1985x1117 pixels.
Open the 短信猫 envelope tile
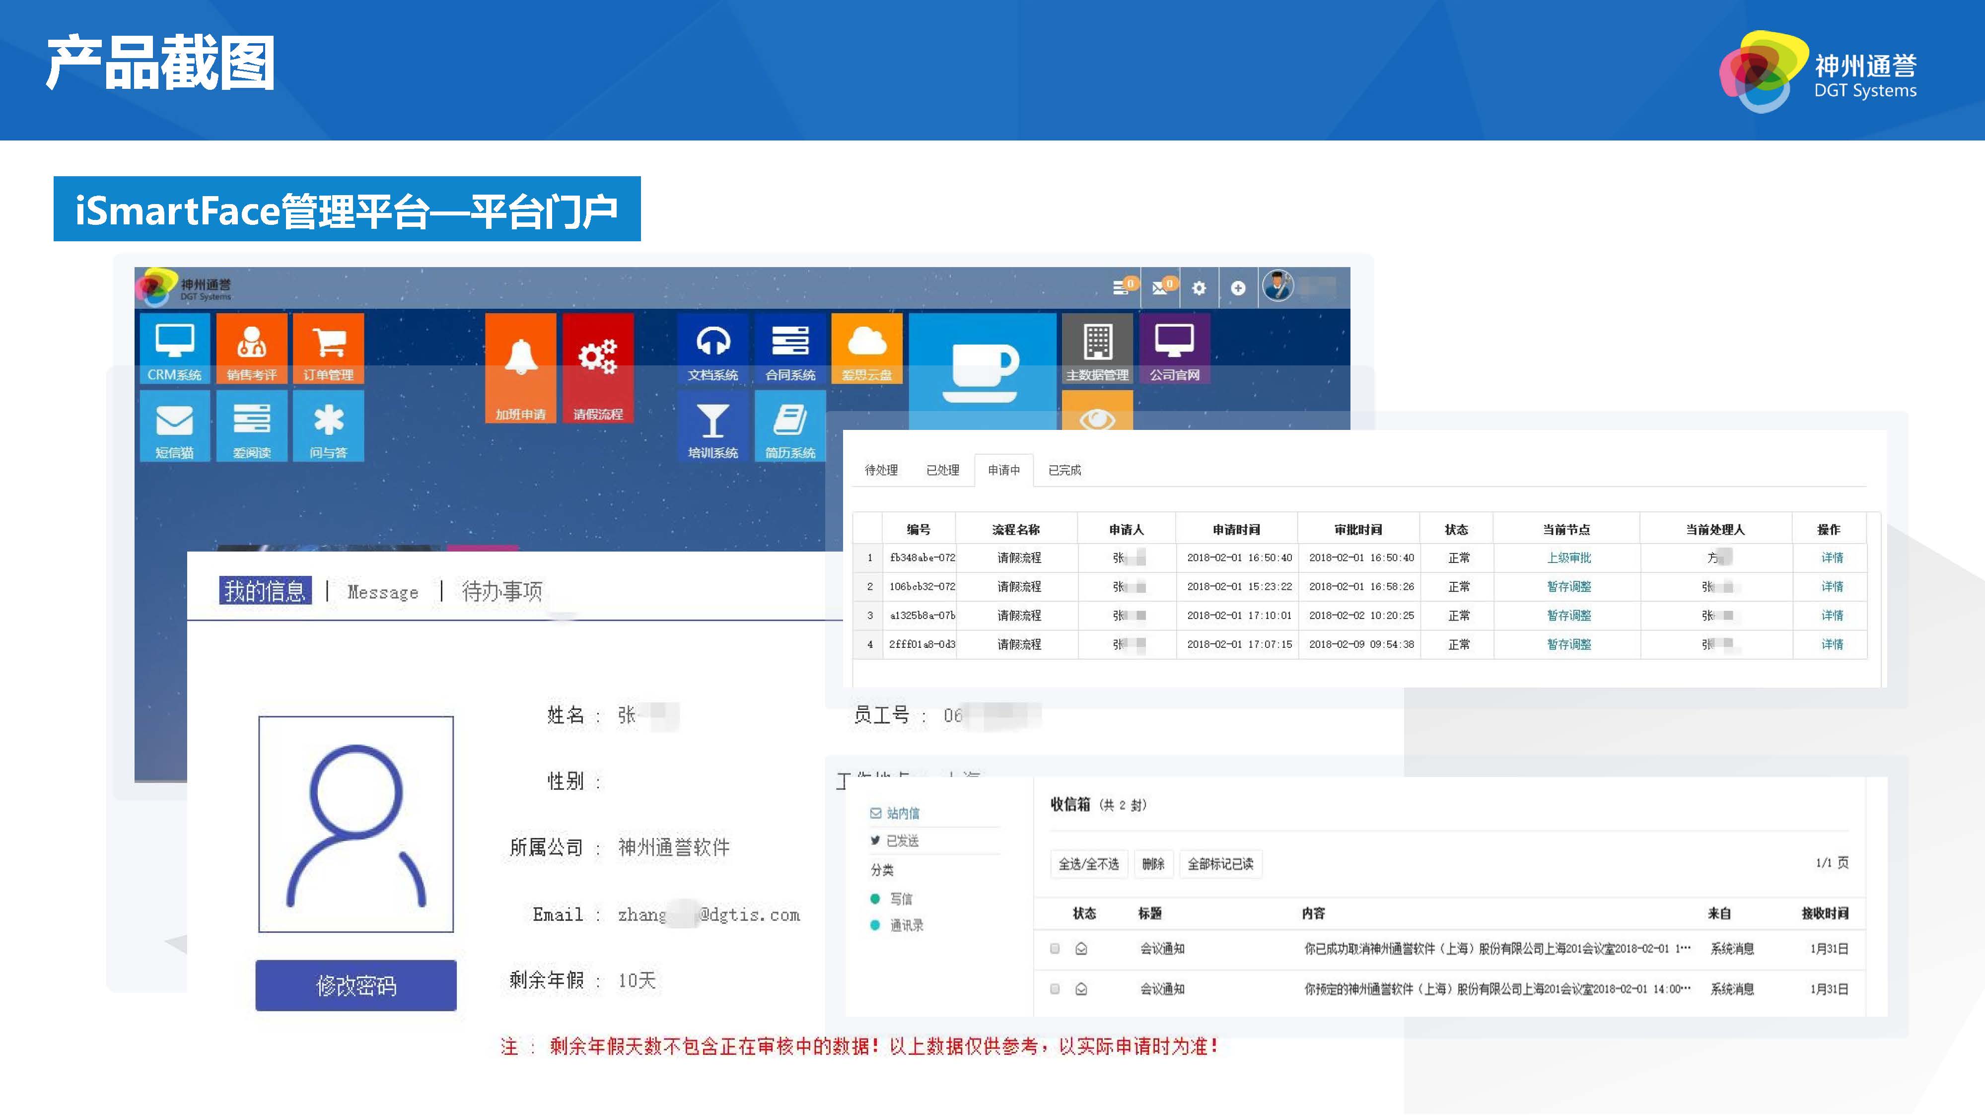[174, 426]
